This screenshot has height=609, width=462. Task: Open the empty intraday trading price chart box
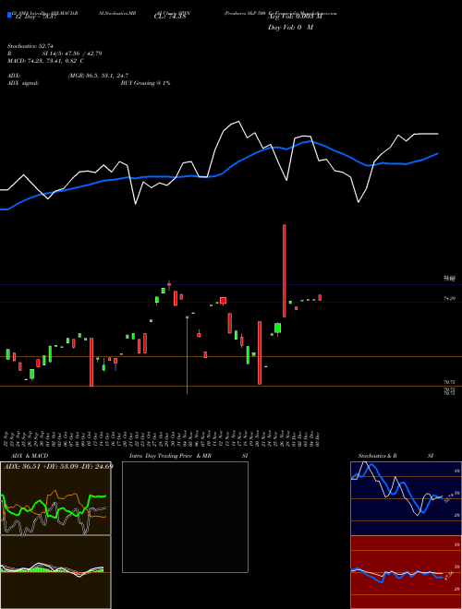[185, 517]
